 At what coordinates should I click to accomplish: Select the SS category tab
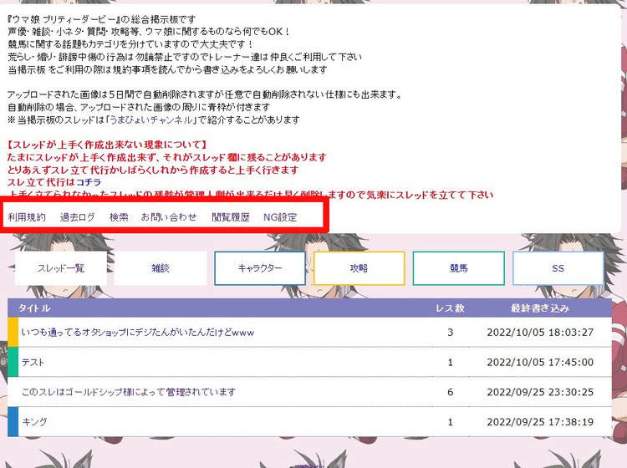(x=558, y=268)
